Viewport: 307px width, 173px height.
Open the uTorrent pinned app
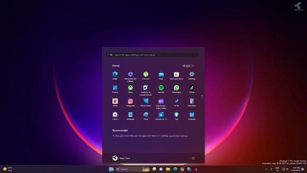(x=146, y=75)
